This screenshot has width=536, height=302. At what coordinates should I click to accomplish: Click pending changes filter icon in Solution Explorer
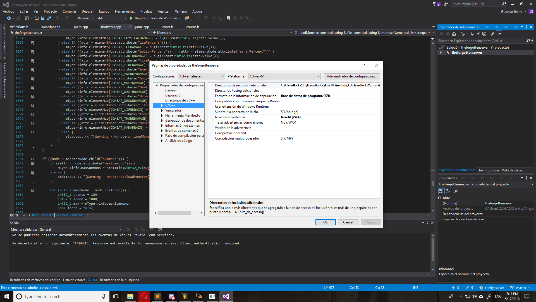click(463, 34)
